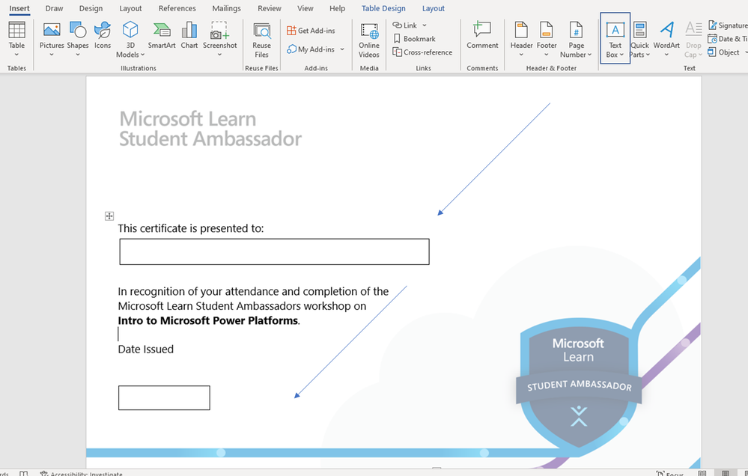
Task: Expand the Shapes dropdown arrow
Action: [77, 55]
